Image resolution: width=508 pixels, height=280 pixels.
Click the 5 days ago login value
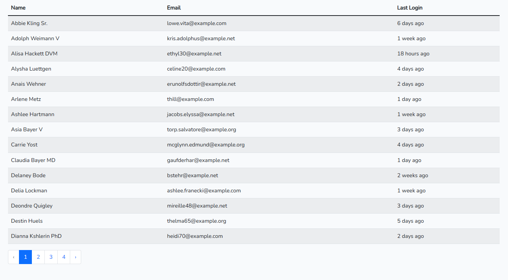[x=410, y=221]
